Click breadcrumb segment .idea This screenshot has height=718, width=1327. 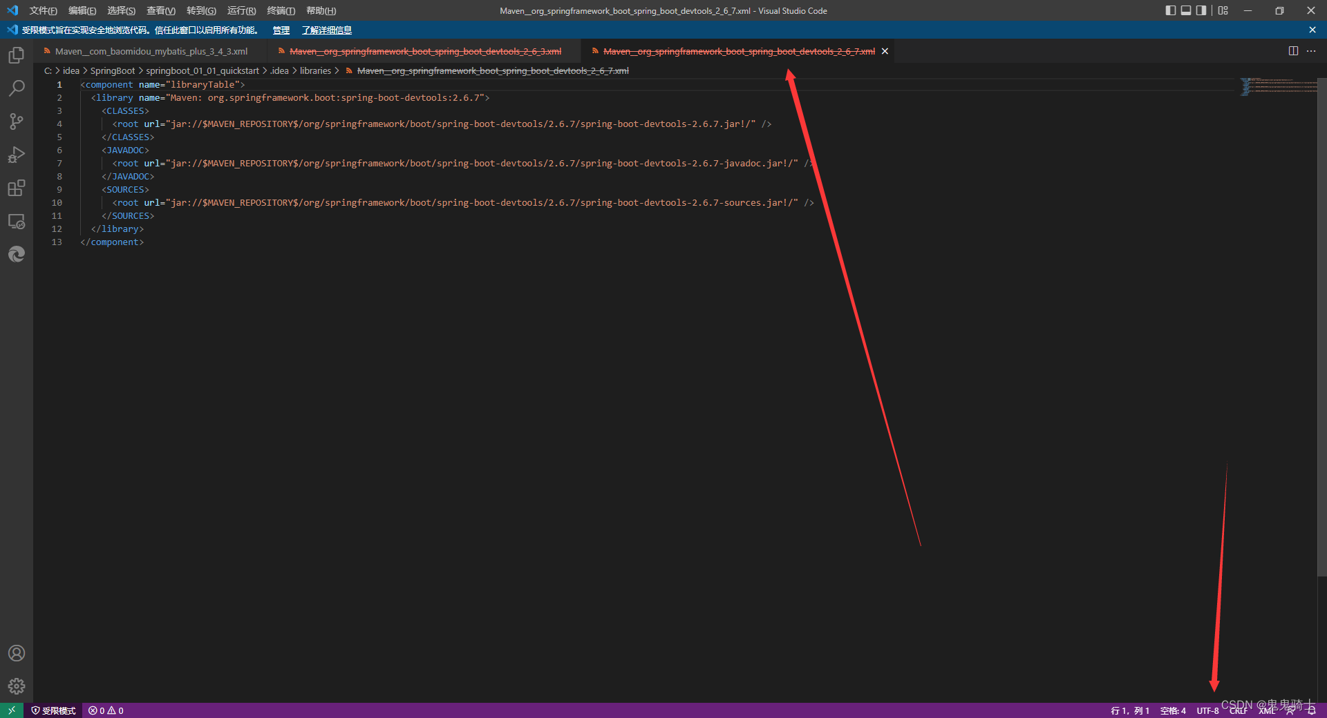pyautogui.click(x=279, y=70)
